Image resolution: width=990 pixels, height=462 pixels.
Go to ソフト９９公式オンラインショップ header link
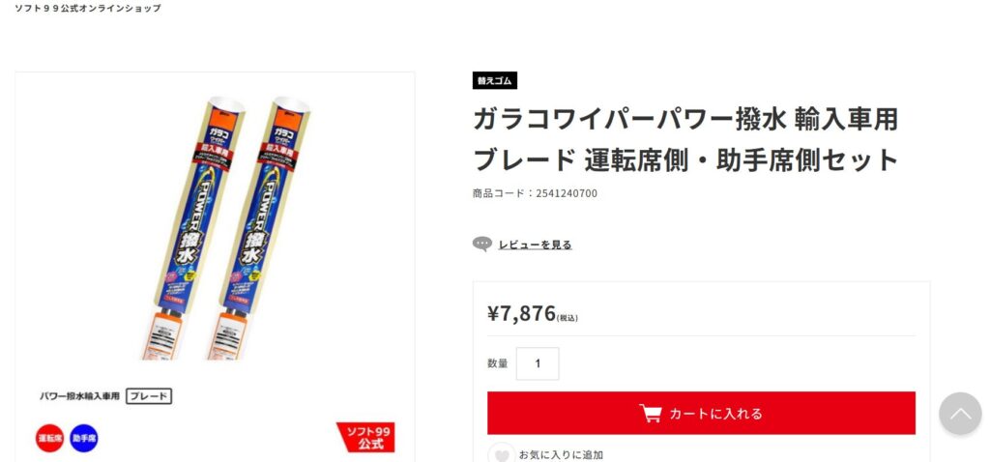(88, 8)
